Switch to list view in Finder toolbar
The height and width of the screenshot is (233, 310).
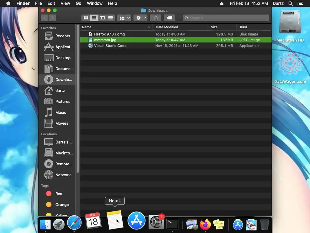94,18
